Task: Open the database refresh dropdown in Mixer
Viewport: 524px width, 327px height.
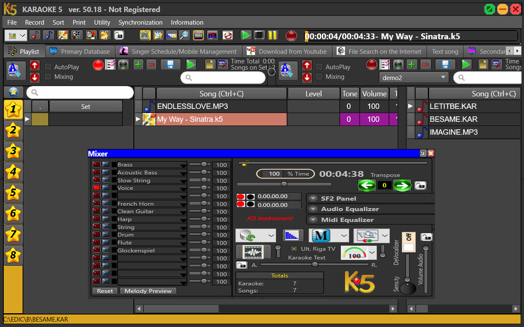Action: pyautogui.click(x=271, y=236)
